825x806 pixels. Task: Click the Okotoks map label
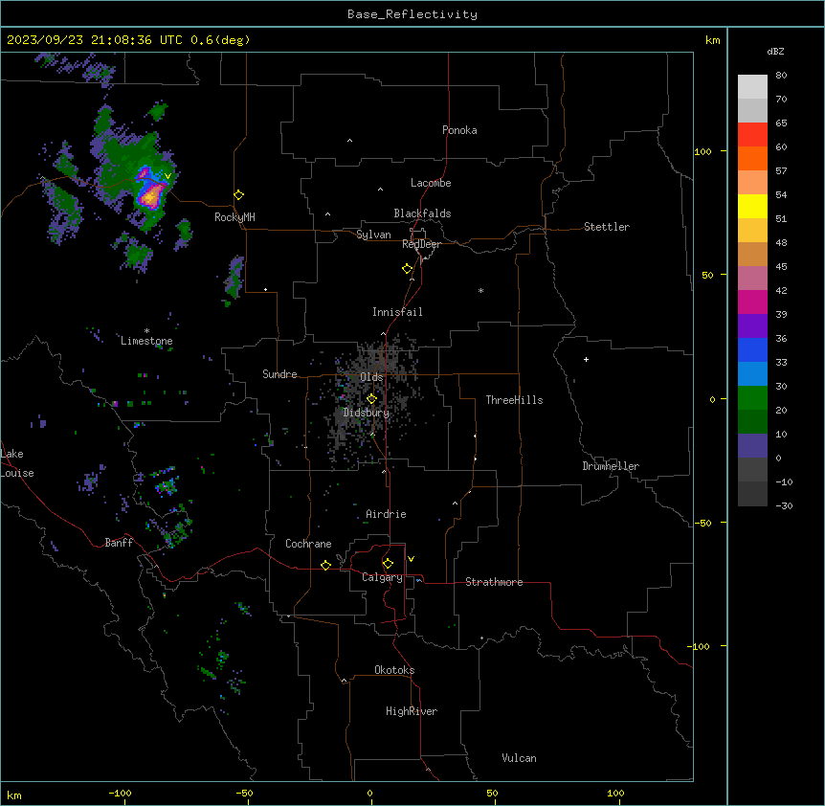[x=394, y=670]
